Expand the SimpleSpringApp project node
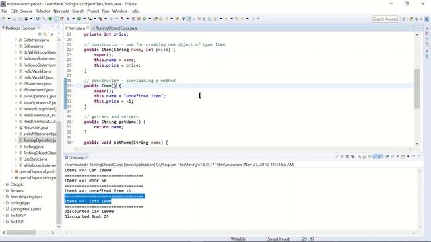431x242 pixels. point(3,197)
